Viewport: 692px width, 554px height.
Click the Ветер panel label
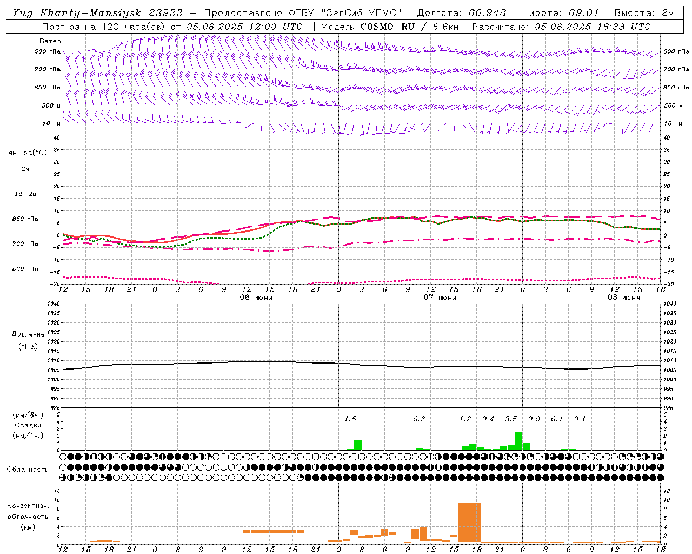click(x=50, y=41)
